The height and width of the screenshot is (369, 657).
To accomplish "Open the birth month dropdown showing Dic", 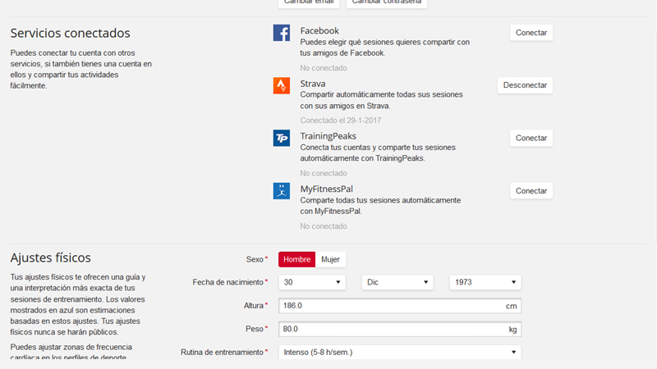I will click(x=397, y=282).
